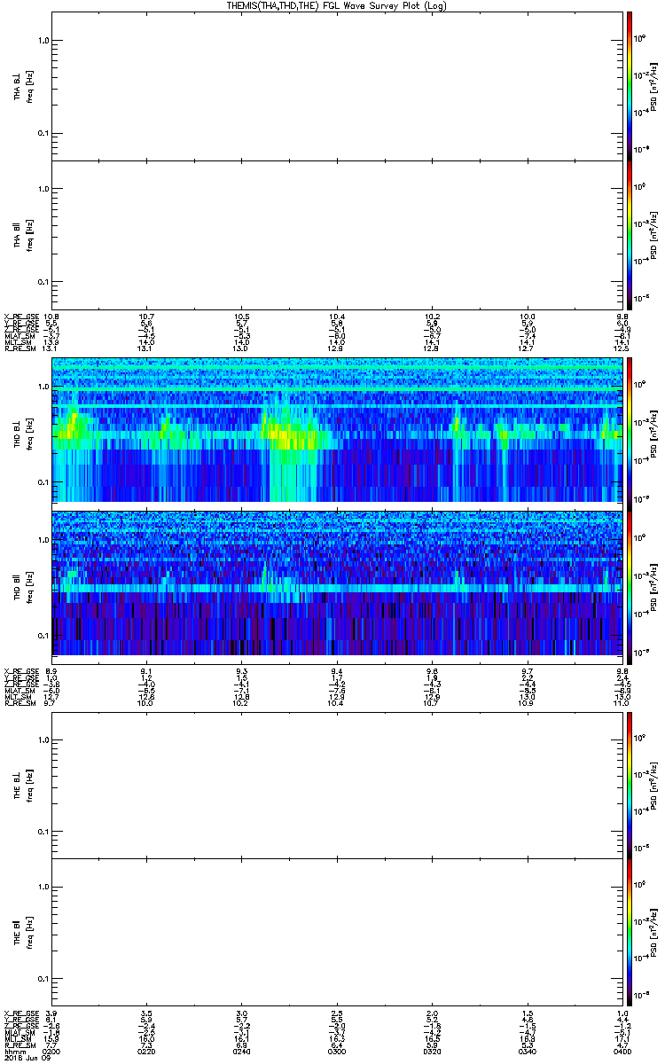
Task: Click the plot title THEMIS FGL Wave Survey Plot
Action: click(x=338, y=6)
